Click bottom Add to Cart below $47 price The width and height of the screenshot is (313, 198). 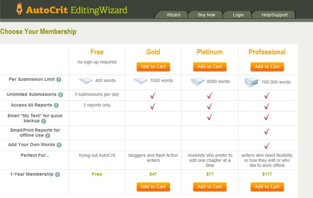(x=153, y=187)
